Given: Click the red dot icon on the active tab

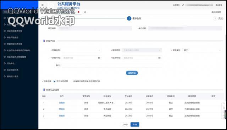Looking at the screenshot, I should coord(78,12).
